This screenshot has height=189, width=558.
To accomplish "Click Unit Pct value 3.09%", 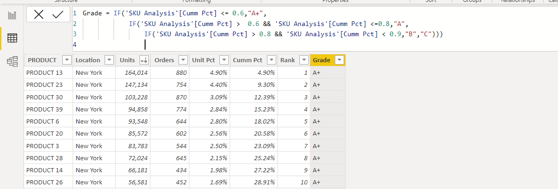I will pos(219,97).
